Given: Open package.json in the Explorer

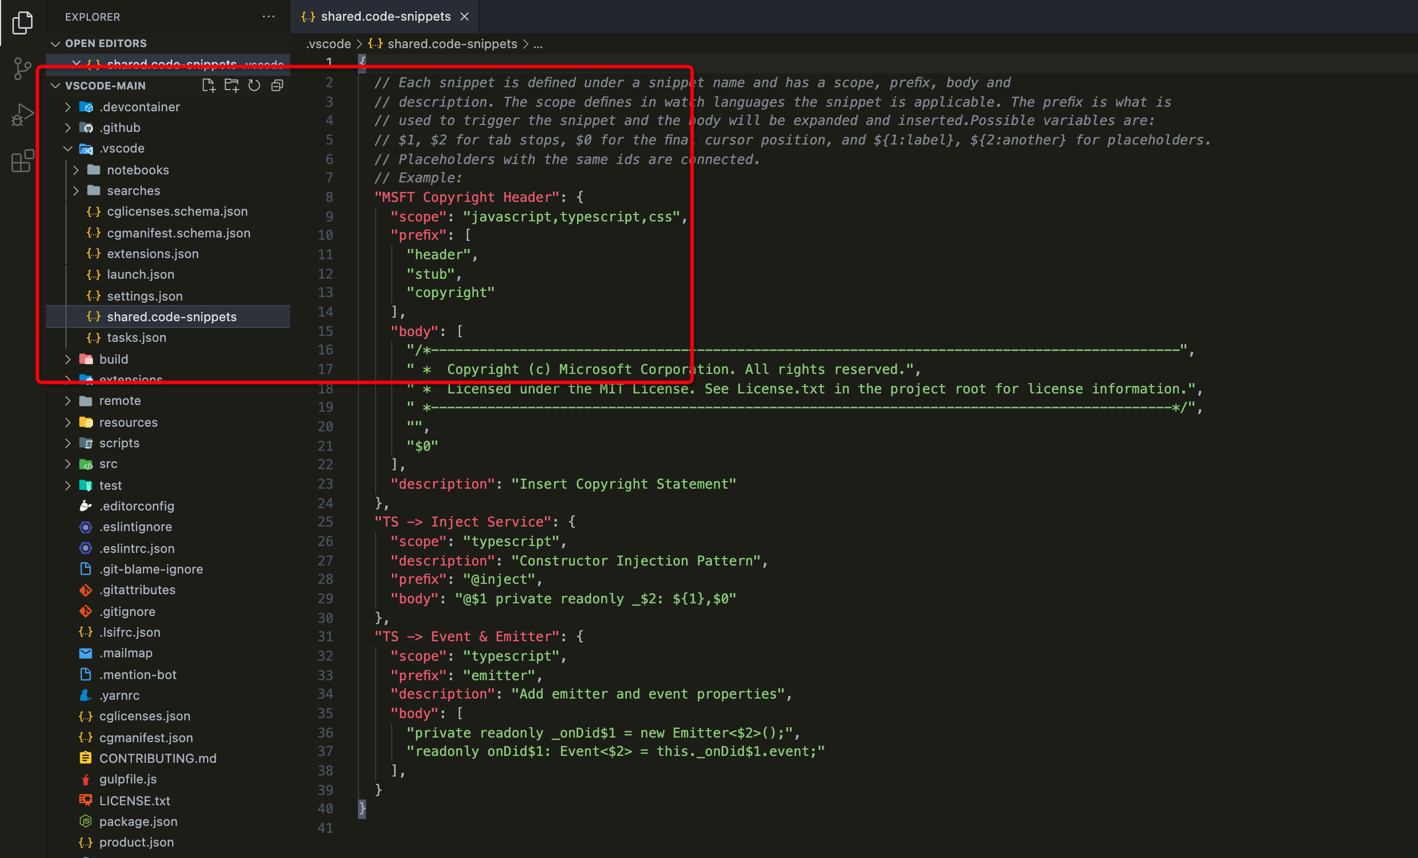Looking at the screenshot, I should tap(138, 821).
